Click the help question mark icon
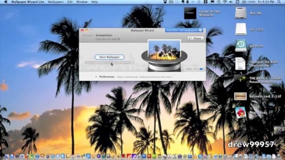285x160 pixels. (x=119, y=39)
